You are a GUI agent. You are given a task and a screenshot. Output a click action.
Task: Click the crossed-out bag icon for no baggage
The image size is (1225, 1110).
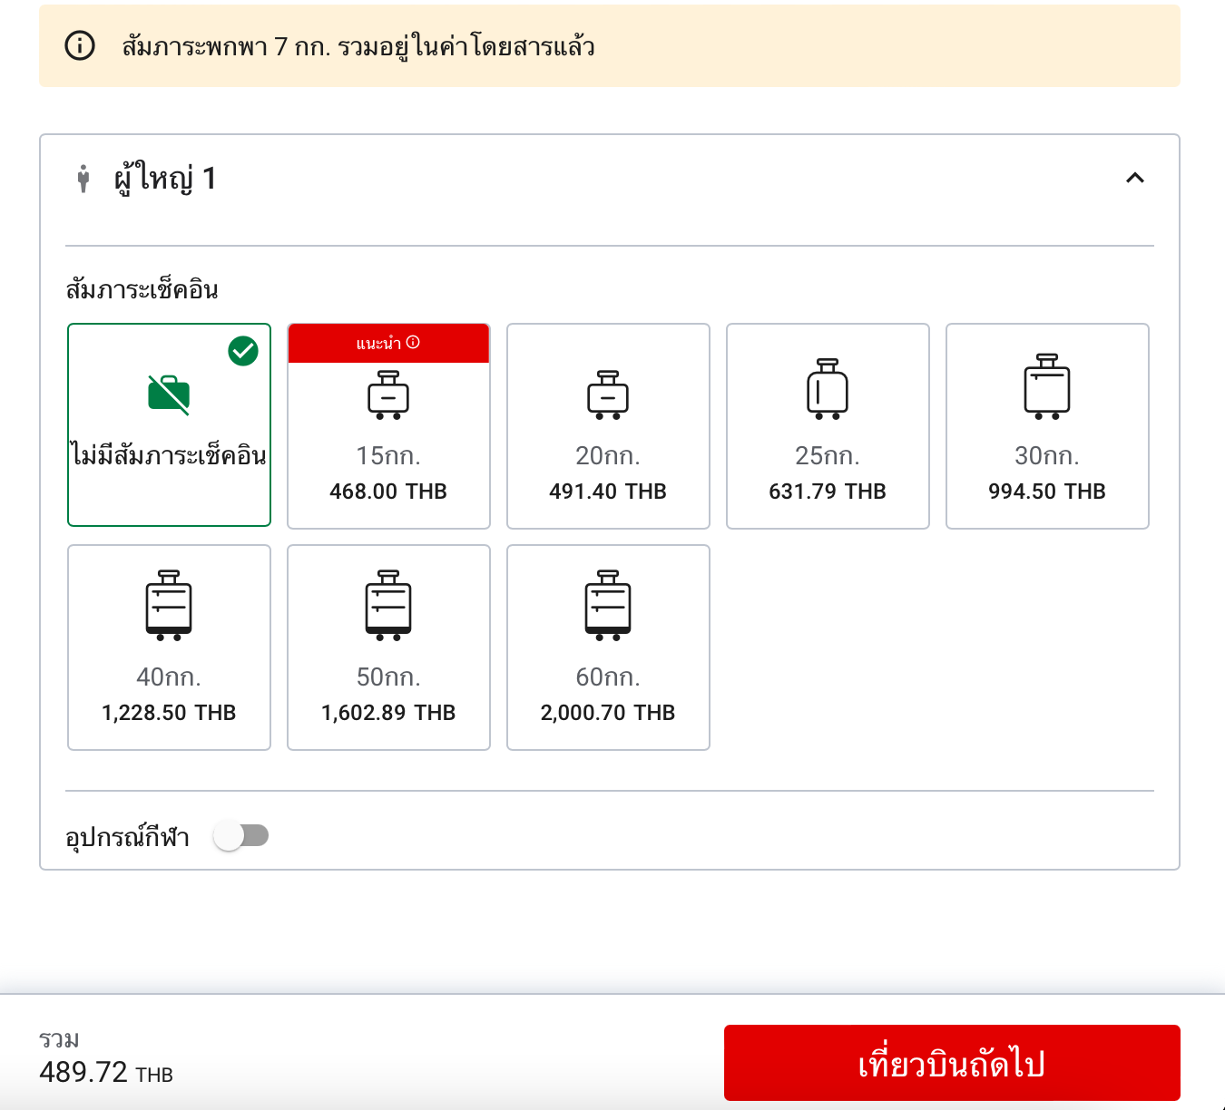point(169,394)
